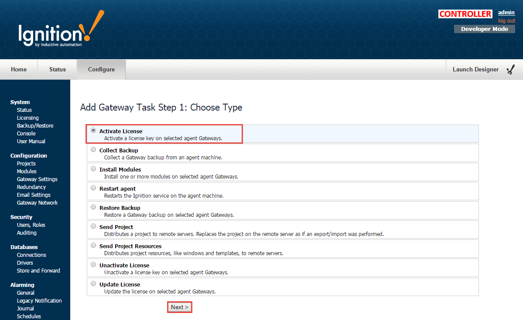Click the Unactivate License label

[124, 266]
